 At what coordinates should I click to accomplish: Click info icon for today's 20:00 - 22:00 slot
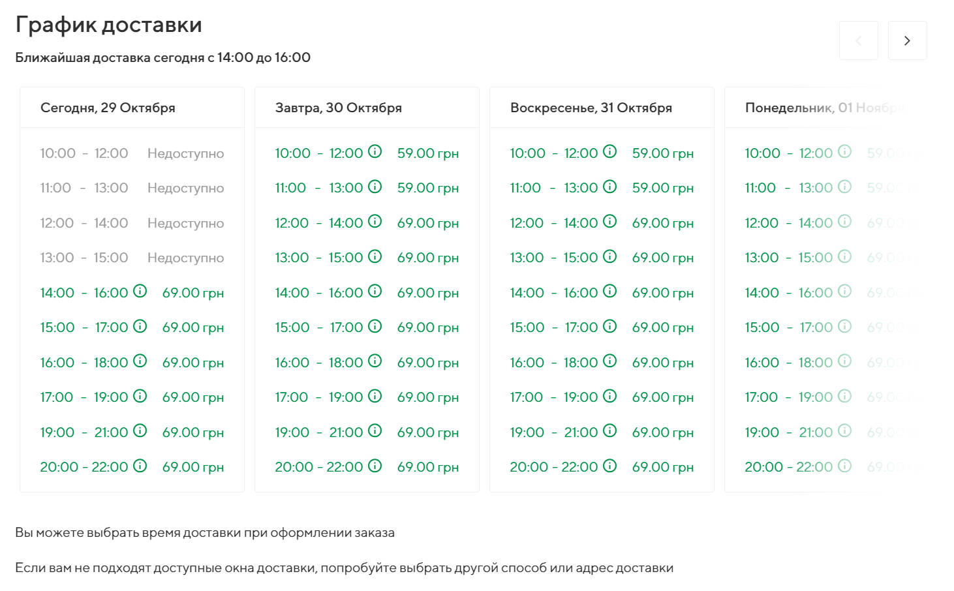[x=140, y=466]
